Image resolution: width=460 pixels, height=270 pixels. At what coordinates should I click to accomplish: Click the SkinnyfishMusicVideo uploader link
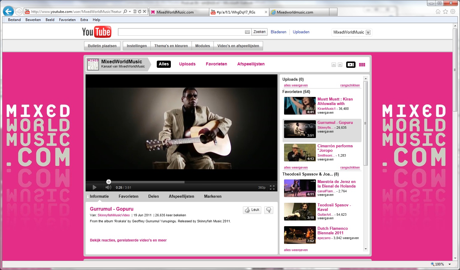(x=113, y=215)
